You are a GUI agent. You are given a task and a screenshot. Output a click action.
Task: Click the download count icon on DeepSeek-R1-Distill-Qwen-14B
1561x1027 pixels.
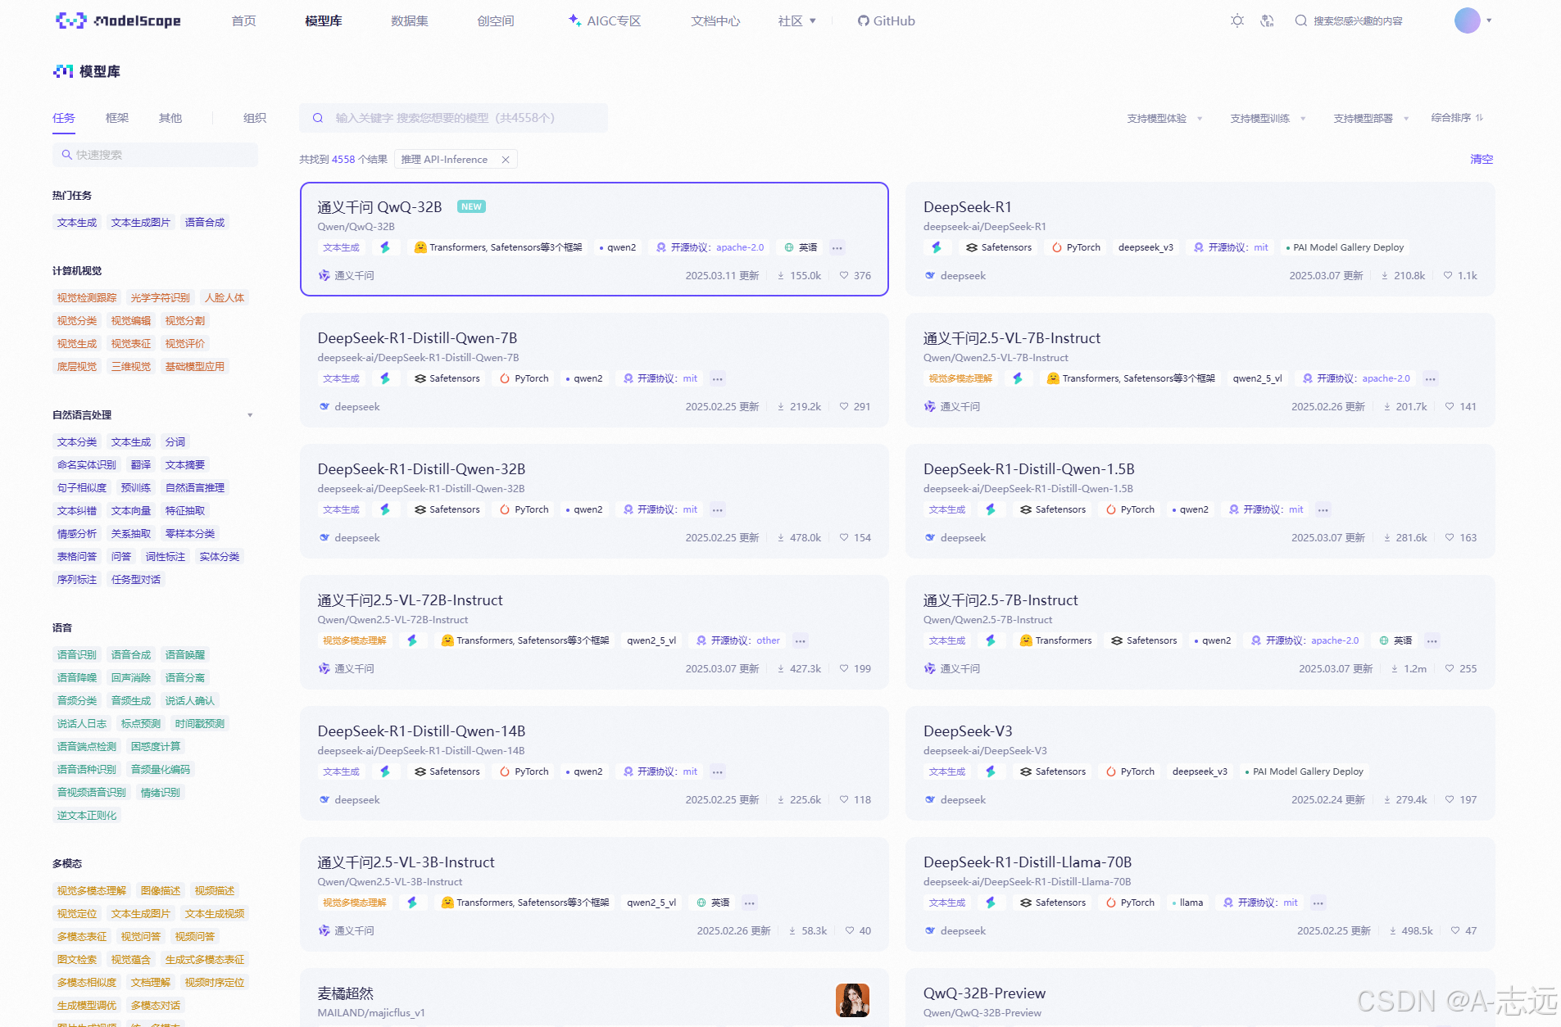[781, 800]
